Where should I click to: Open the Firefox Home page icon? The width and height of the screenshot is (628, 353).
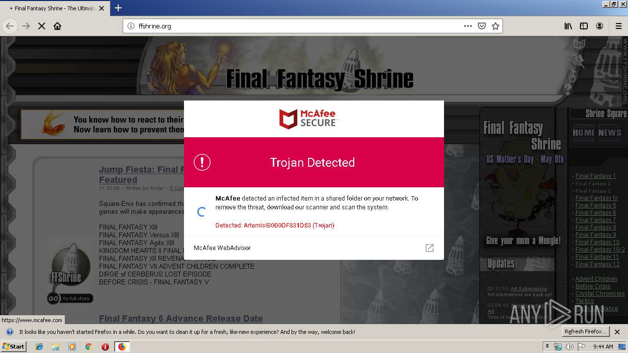(x=57, y=26)
